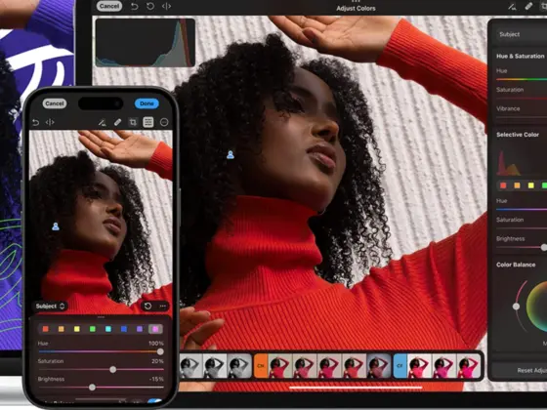Select the second black-and-white preset thumbnail
This screenshot has width=547, height=410.
point(215,366)
